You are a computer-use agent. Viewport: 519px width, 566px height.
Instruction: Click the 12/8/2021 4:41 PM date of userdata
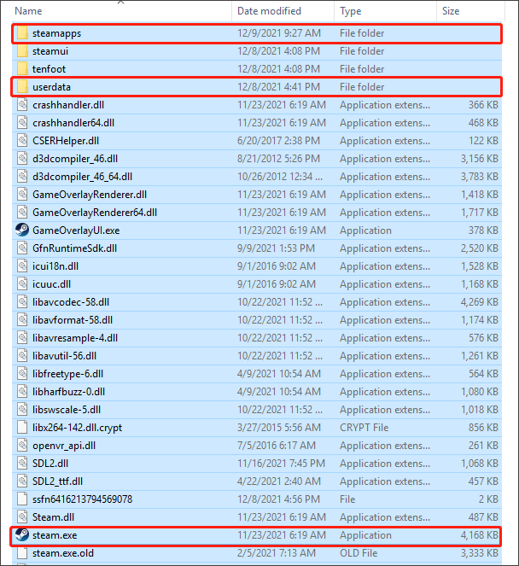[278, 86]
